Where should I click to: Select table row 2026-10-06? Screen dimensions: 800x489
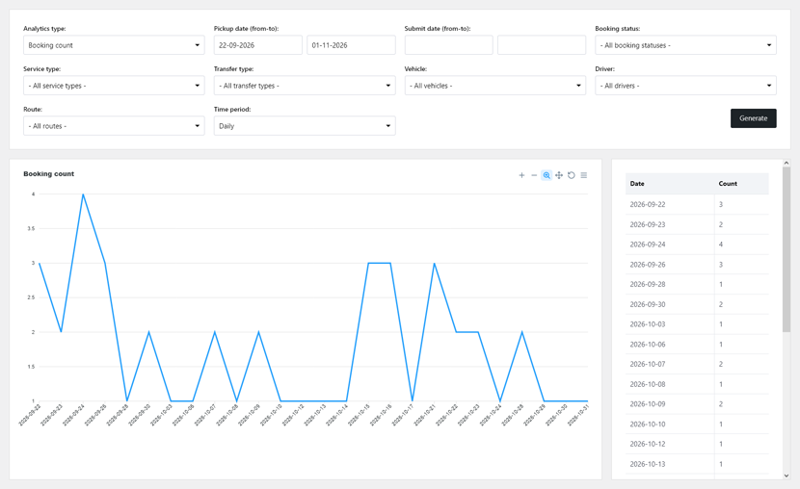697,345
